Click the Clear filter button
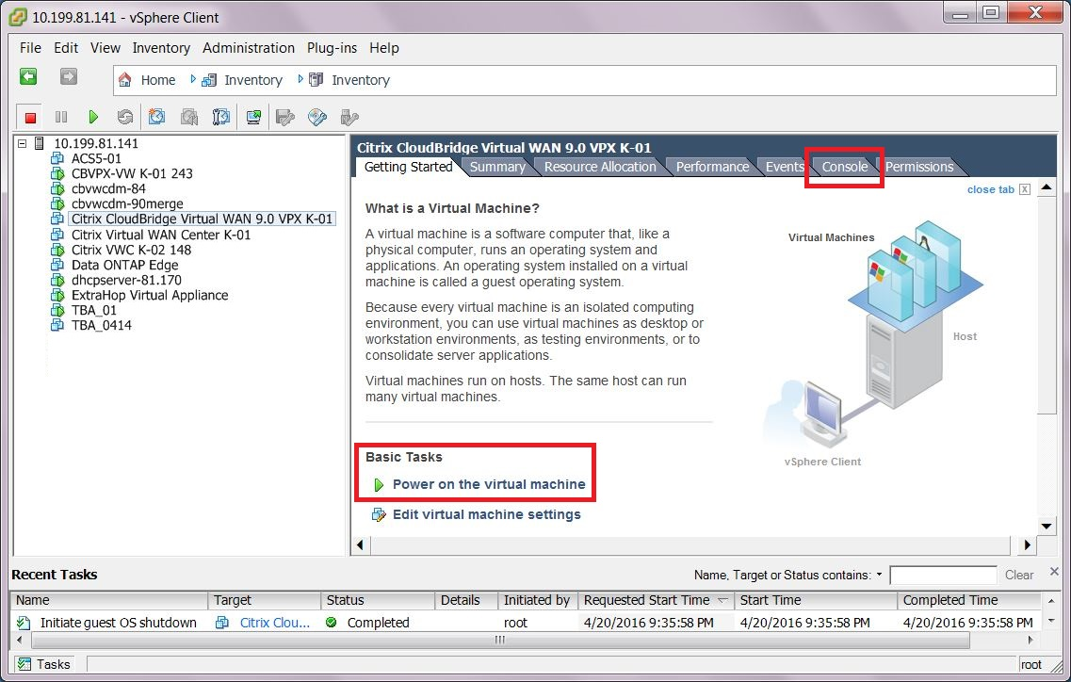 pyautogui.click(x=1019, y=575)
